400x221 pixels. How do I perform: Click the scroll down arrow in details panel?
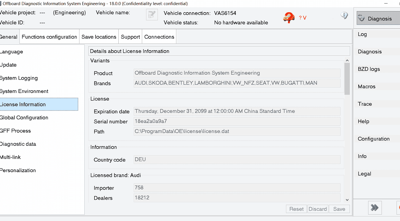(x=347, y=200)
